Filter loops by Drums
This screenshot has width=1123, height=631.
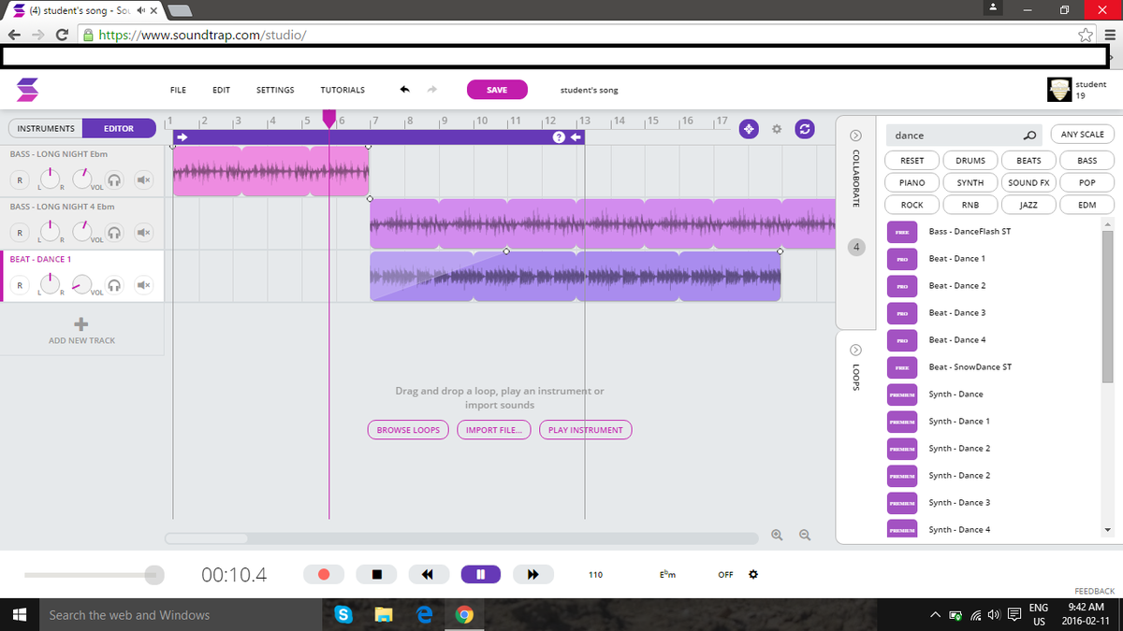click(x=970, y=161)
